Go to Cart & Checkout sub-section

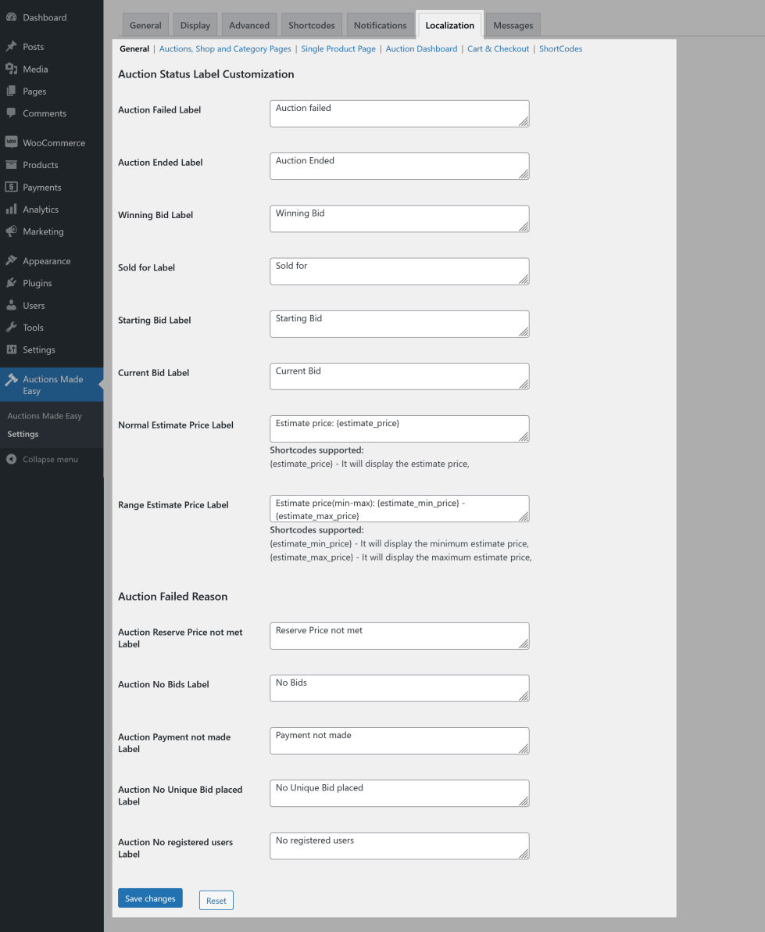498,48
